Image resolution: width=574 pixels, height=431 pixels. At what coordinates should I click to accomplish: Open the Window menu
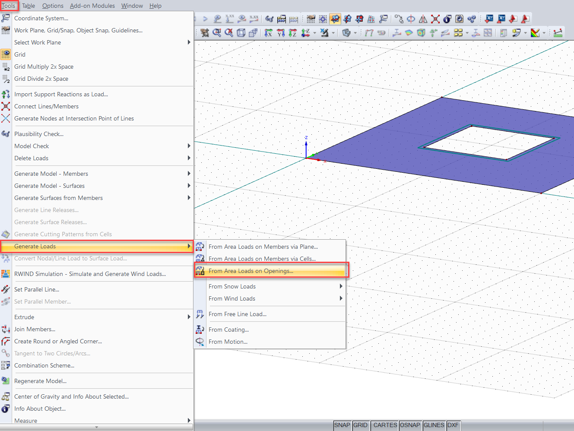(132, 6)
